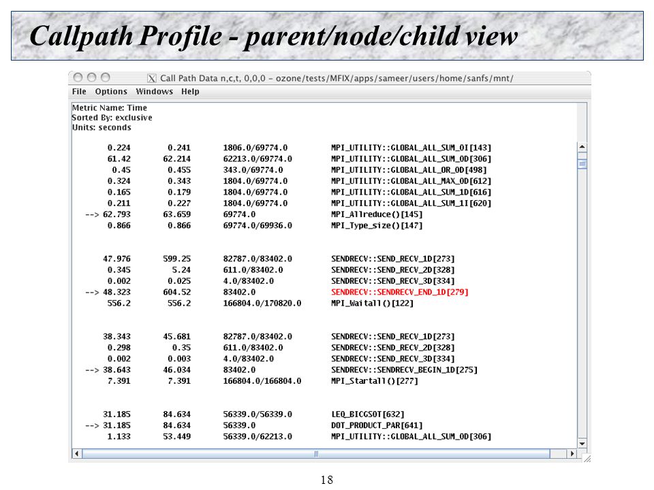Viewport: 654px width, 490px height.
Task: Select the MPI_Allreduce()[145] node row
Action: click(254, 214)
